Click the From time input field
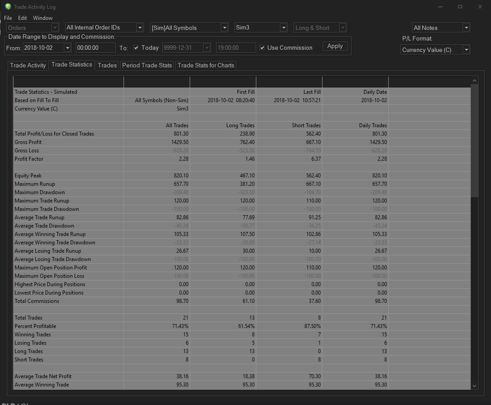Viewport: 491px width, 405px height. click(95, 48)
